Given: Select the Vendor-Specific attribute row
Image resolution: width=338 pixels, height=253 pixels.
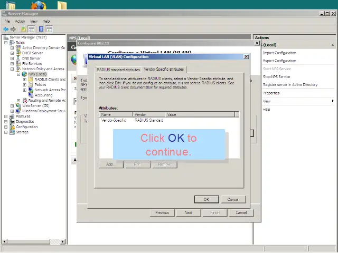Looking at the screenshot, I should (x=169, y=121).
